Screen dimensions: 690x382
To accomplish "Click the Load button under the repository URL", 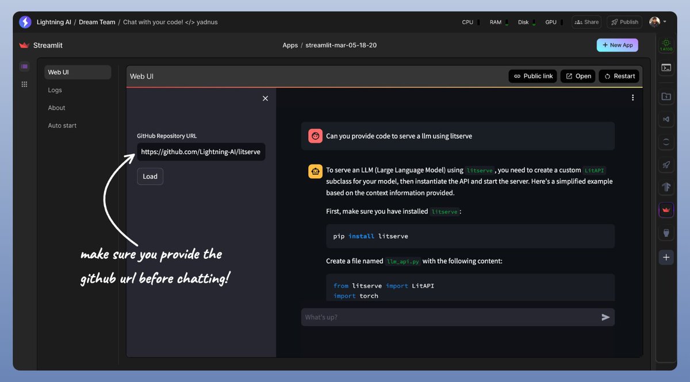I will [149, 176].
